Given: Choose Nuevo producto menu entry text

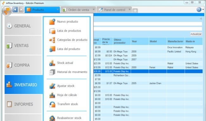Looking at the screenshot, I should tap(68, 21).
